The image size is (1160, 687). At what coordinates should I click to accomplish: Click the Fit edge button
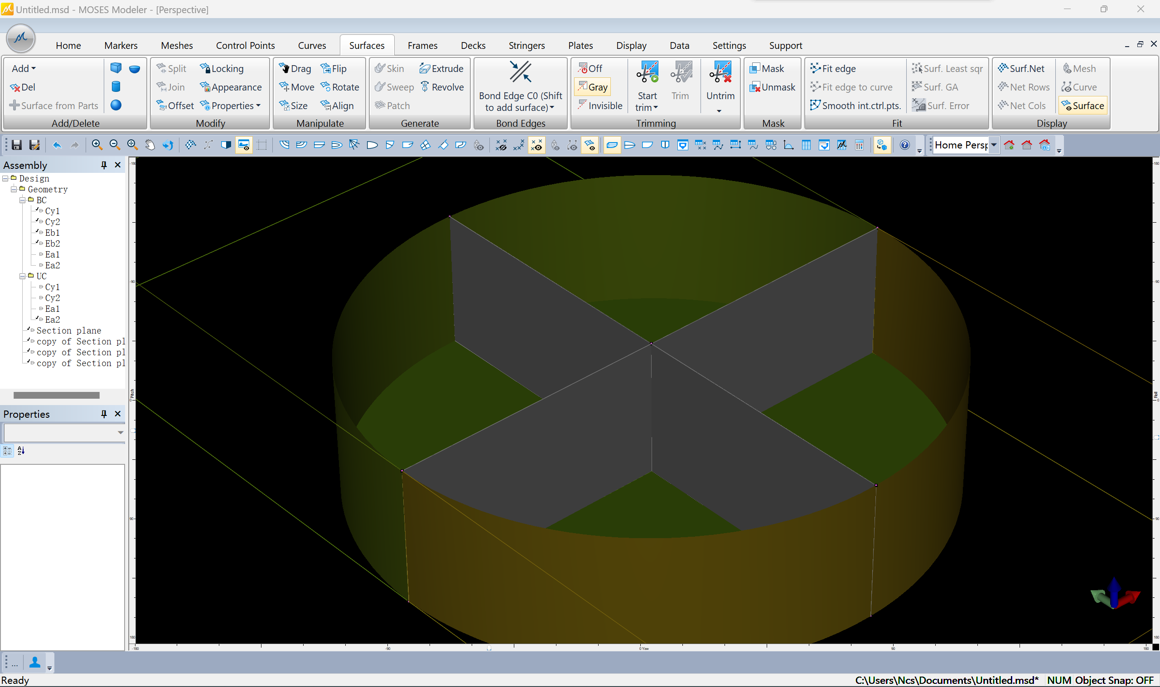(x=833, y=68)
